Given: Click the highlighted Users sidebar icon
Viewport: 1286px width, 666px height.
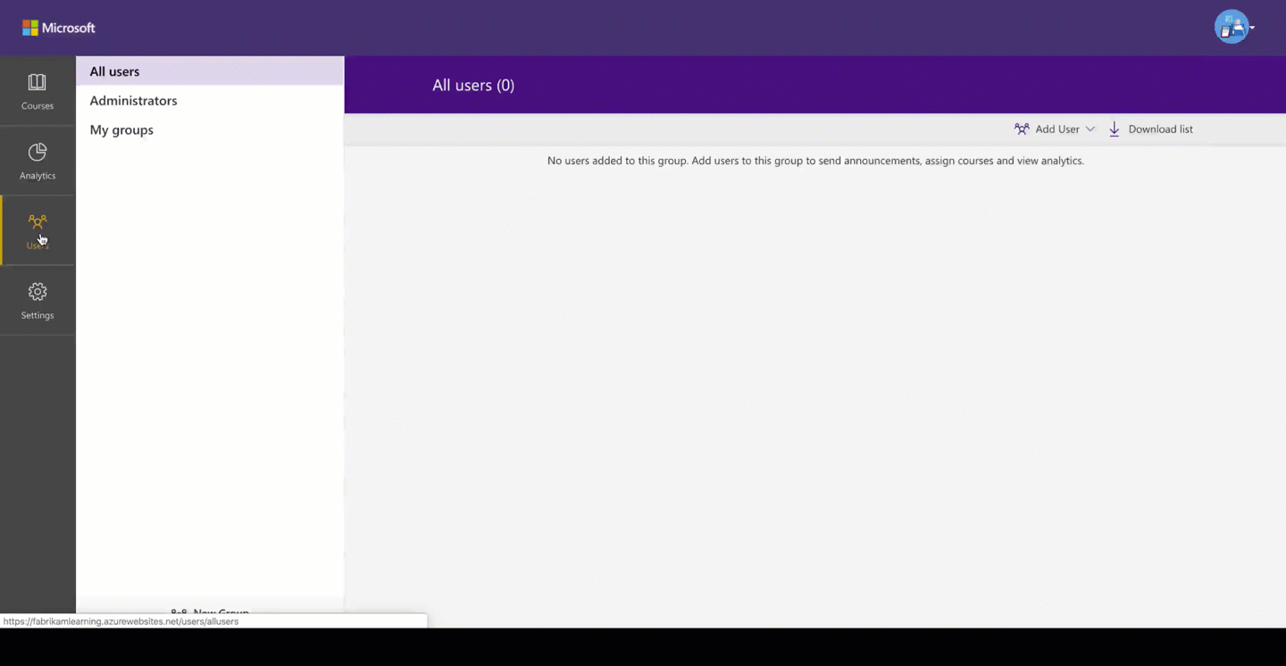Looking at the screenshot, I should [37, 221].
